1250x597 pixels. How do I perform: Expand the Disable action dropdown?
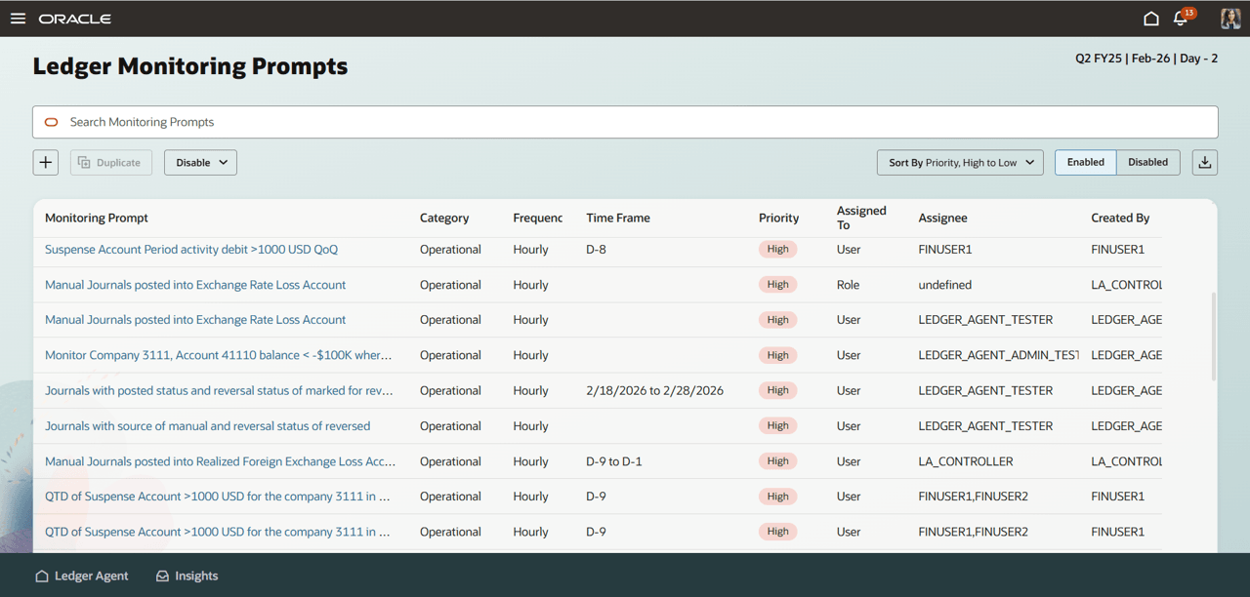point(200,162)
